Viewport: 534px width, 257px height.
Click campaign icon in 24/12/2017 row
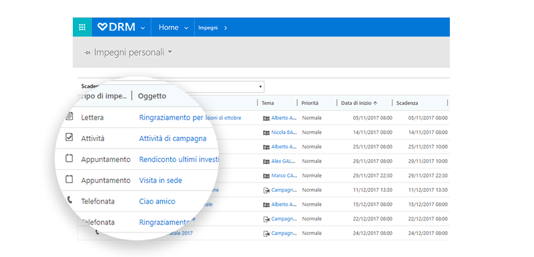(x=266, y=234)
